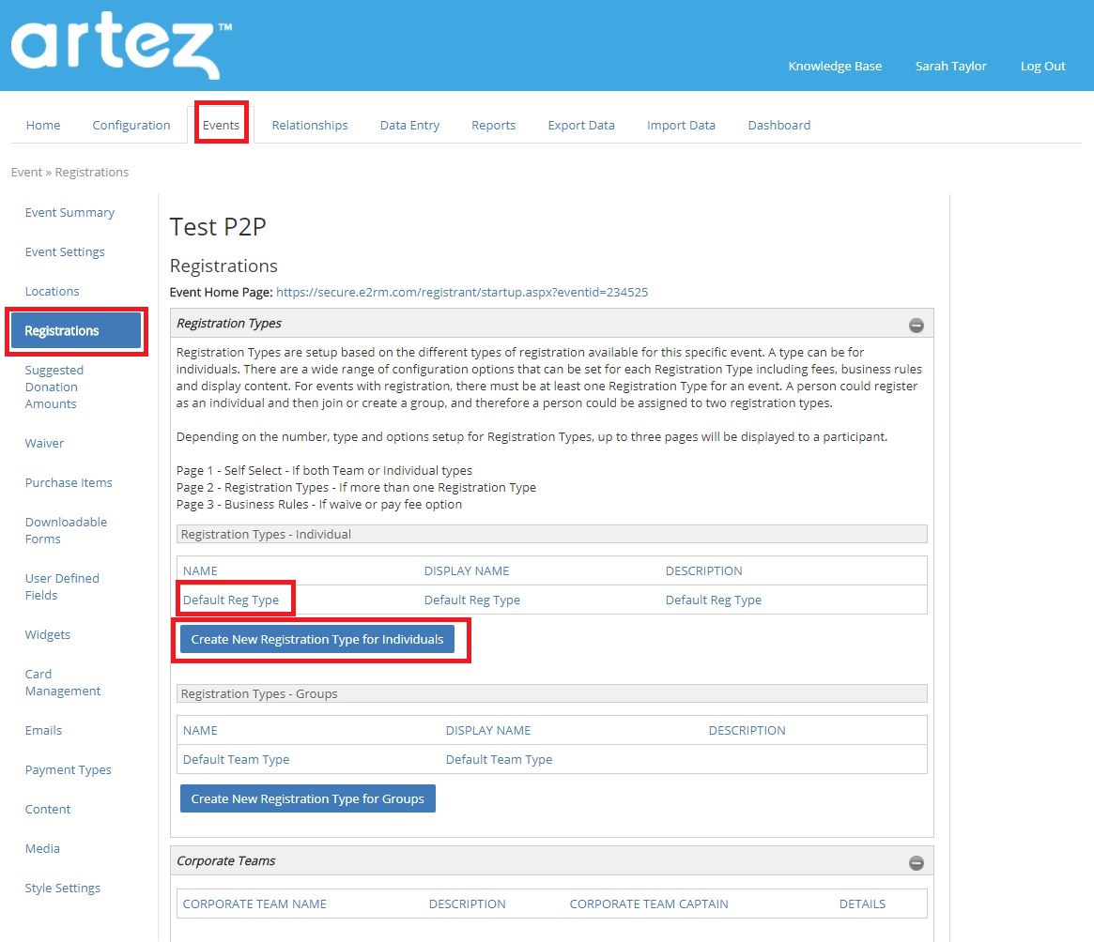This screenshot has width=1094, height=942.
Task: Create New Registration Type for Individuals
Action: pyautogui.click(x=317, y=639)
